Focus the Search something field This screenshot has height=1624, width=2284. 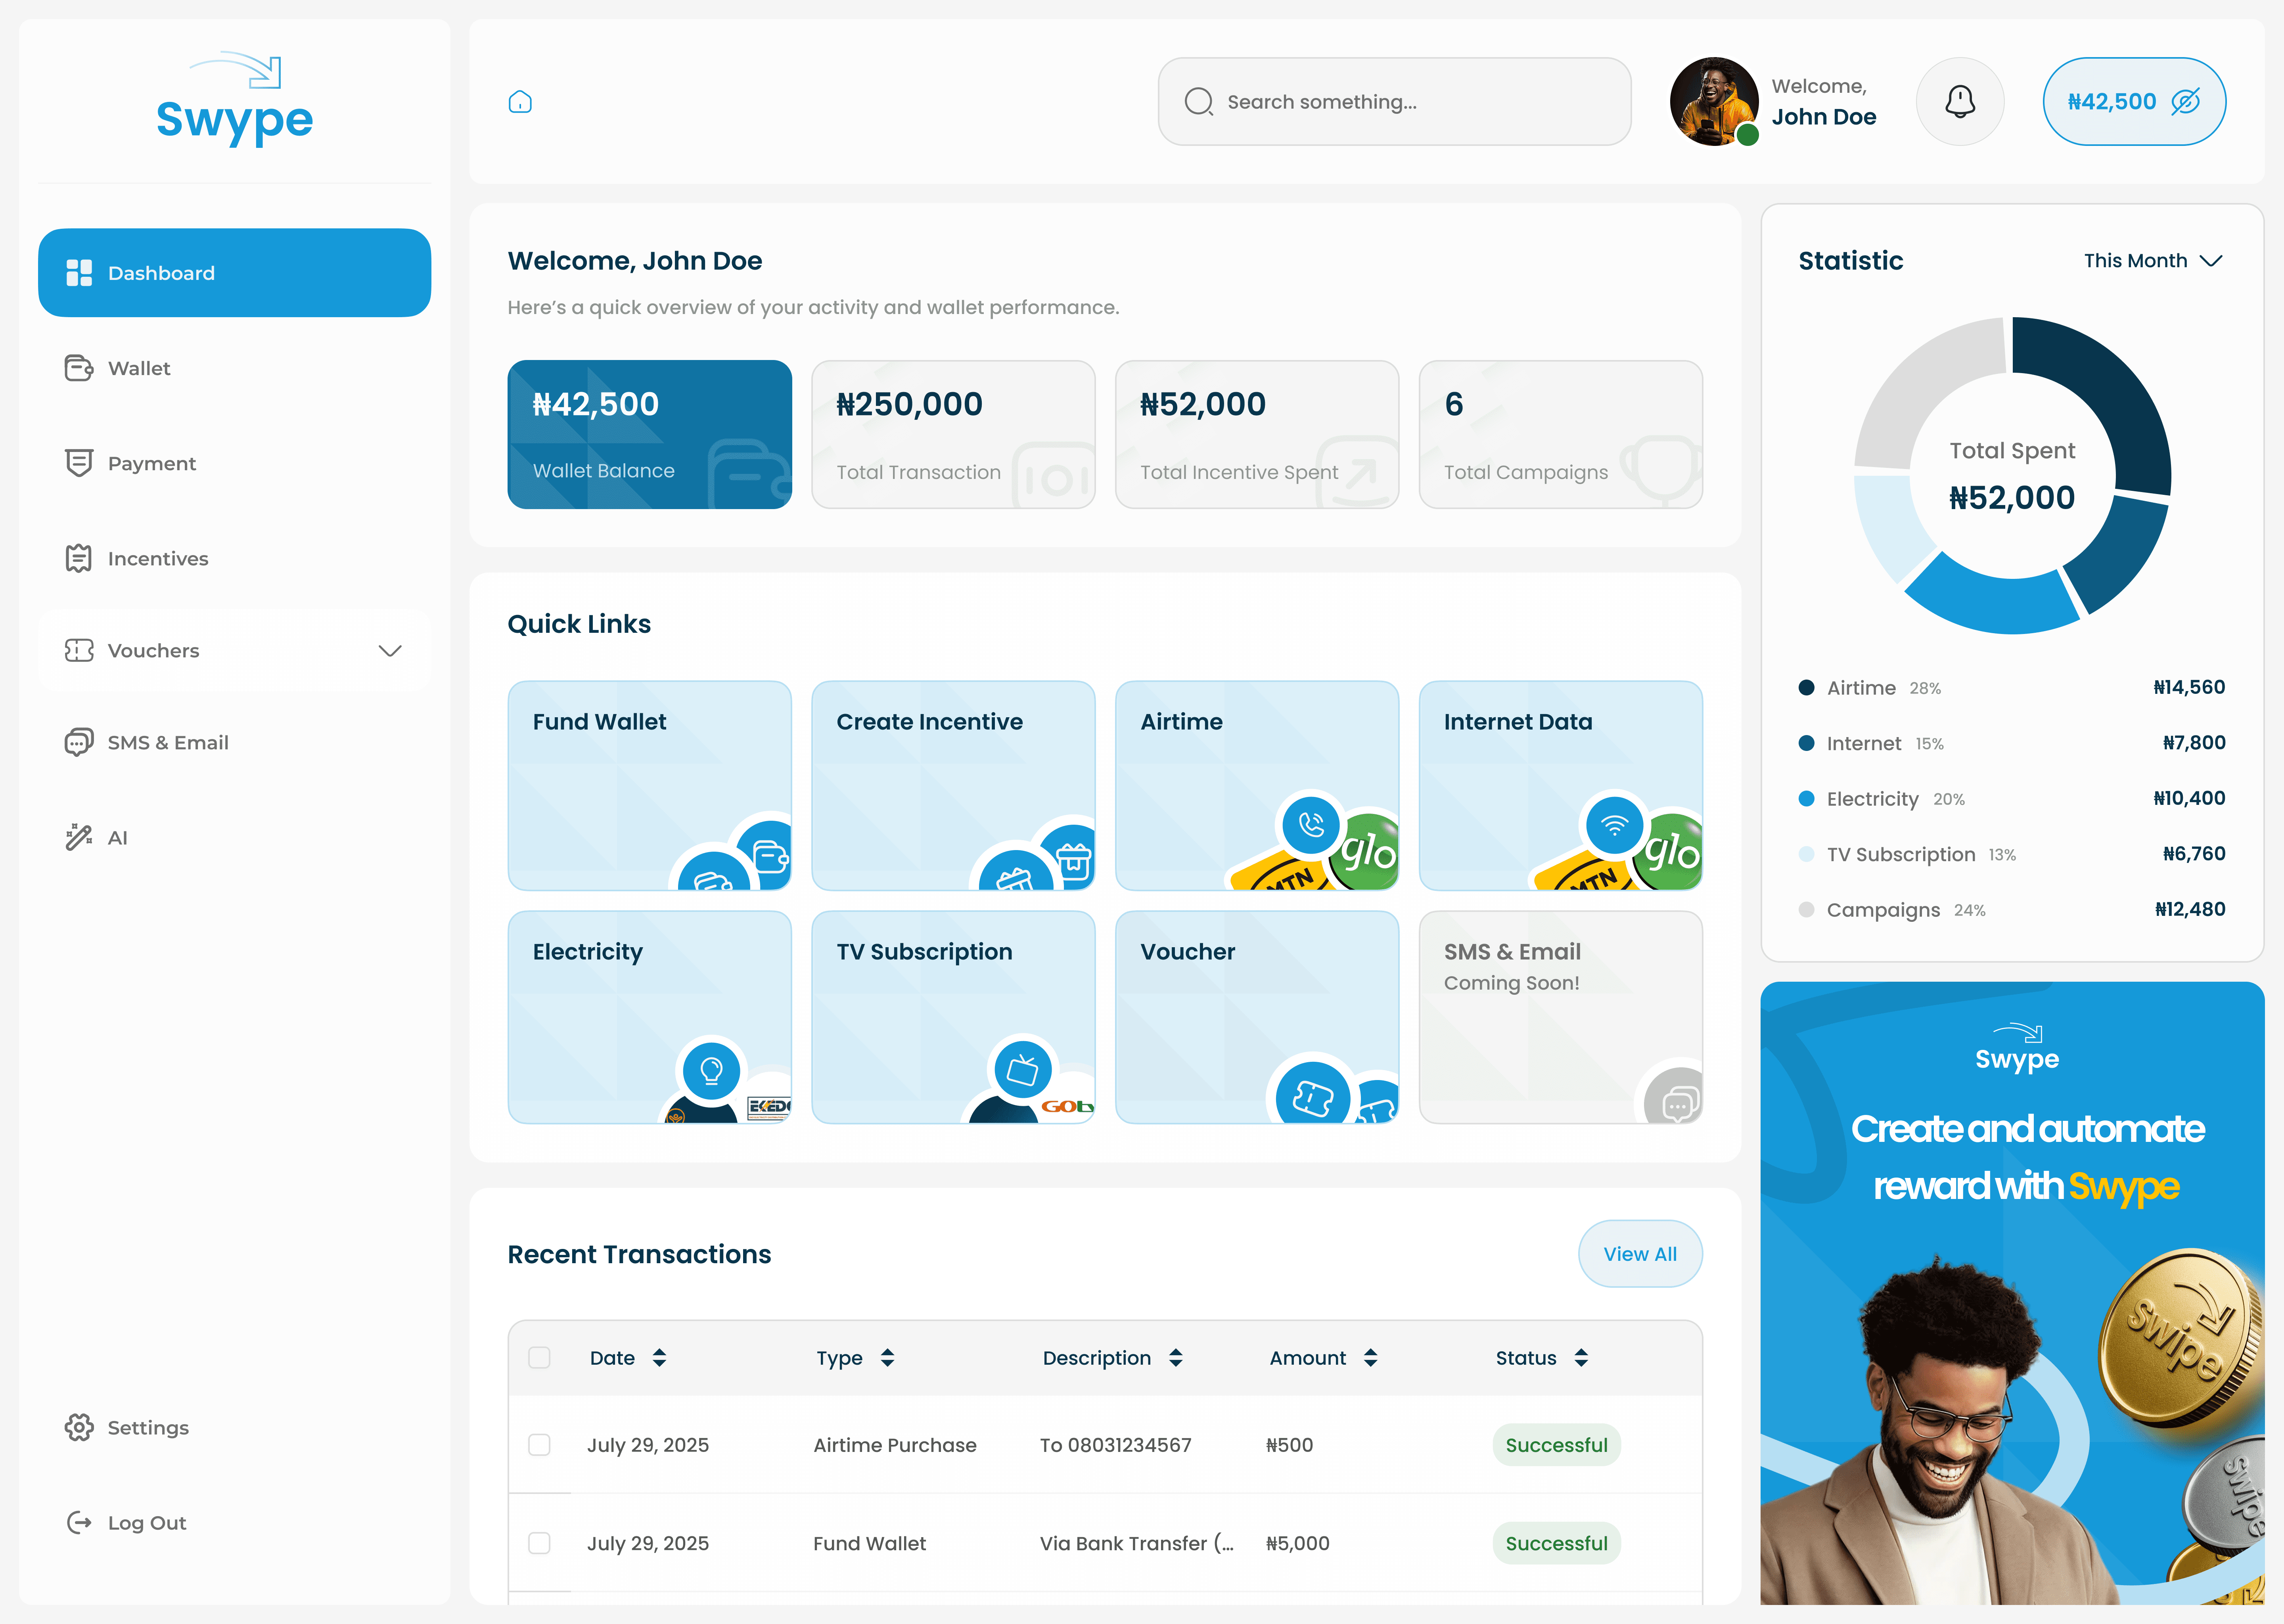(x=1394, y=102)
